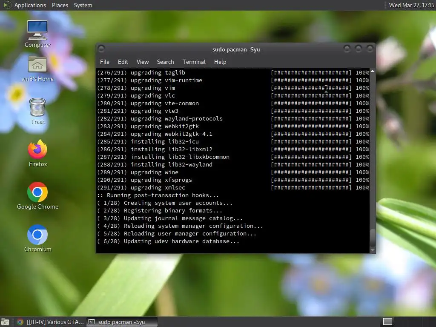436x327 pixels.
Task: Open the Help menu in terminal
Action: tap(220, 62)
